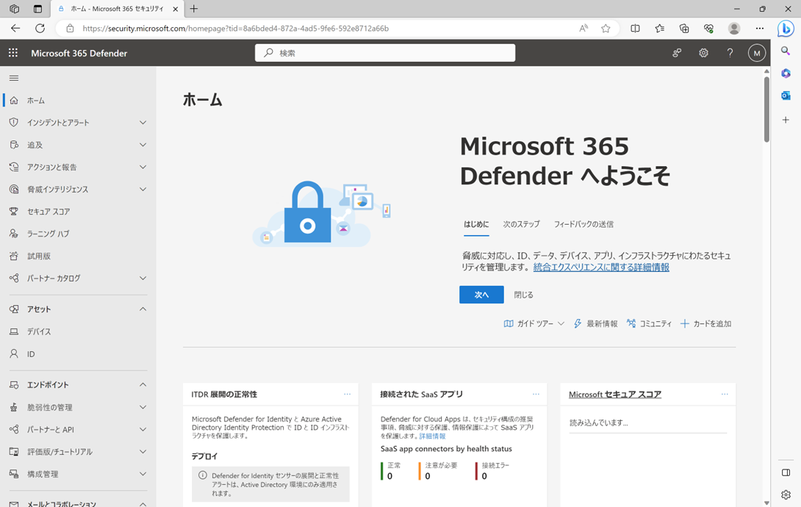Open Edge sidebar search icon
This screenshot has width=801, height=507.
tap(786, 51)
